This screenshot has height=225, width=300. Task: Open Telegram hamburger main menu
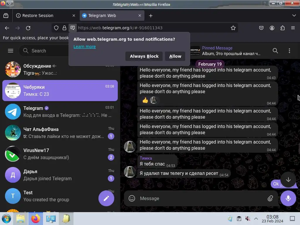[11, 51]
